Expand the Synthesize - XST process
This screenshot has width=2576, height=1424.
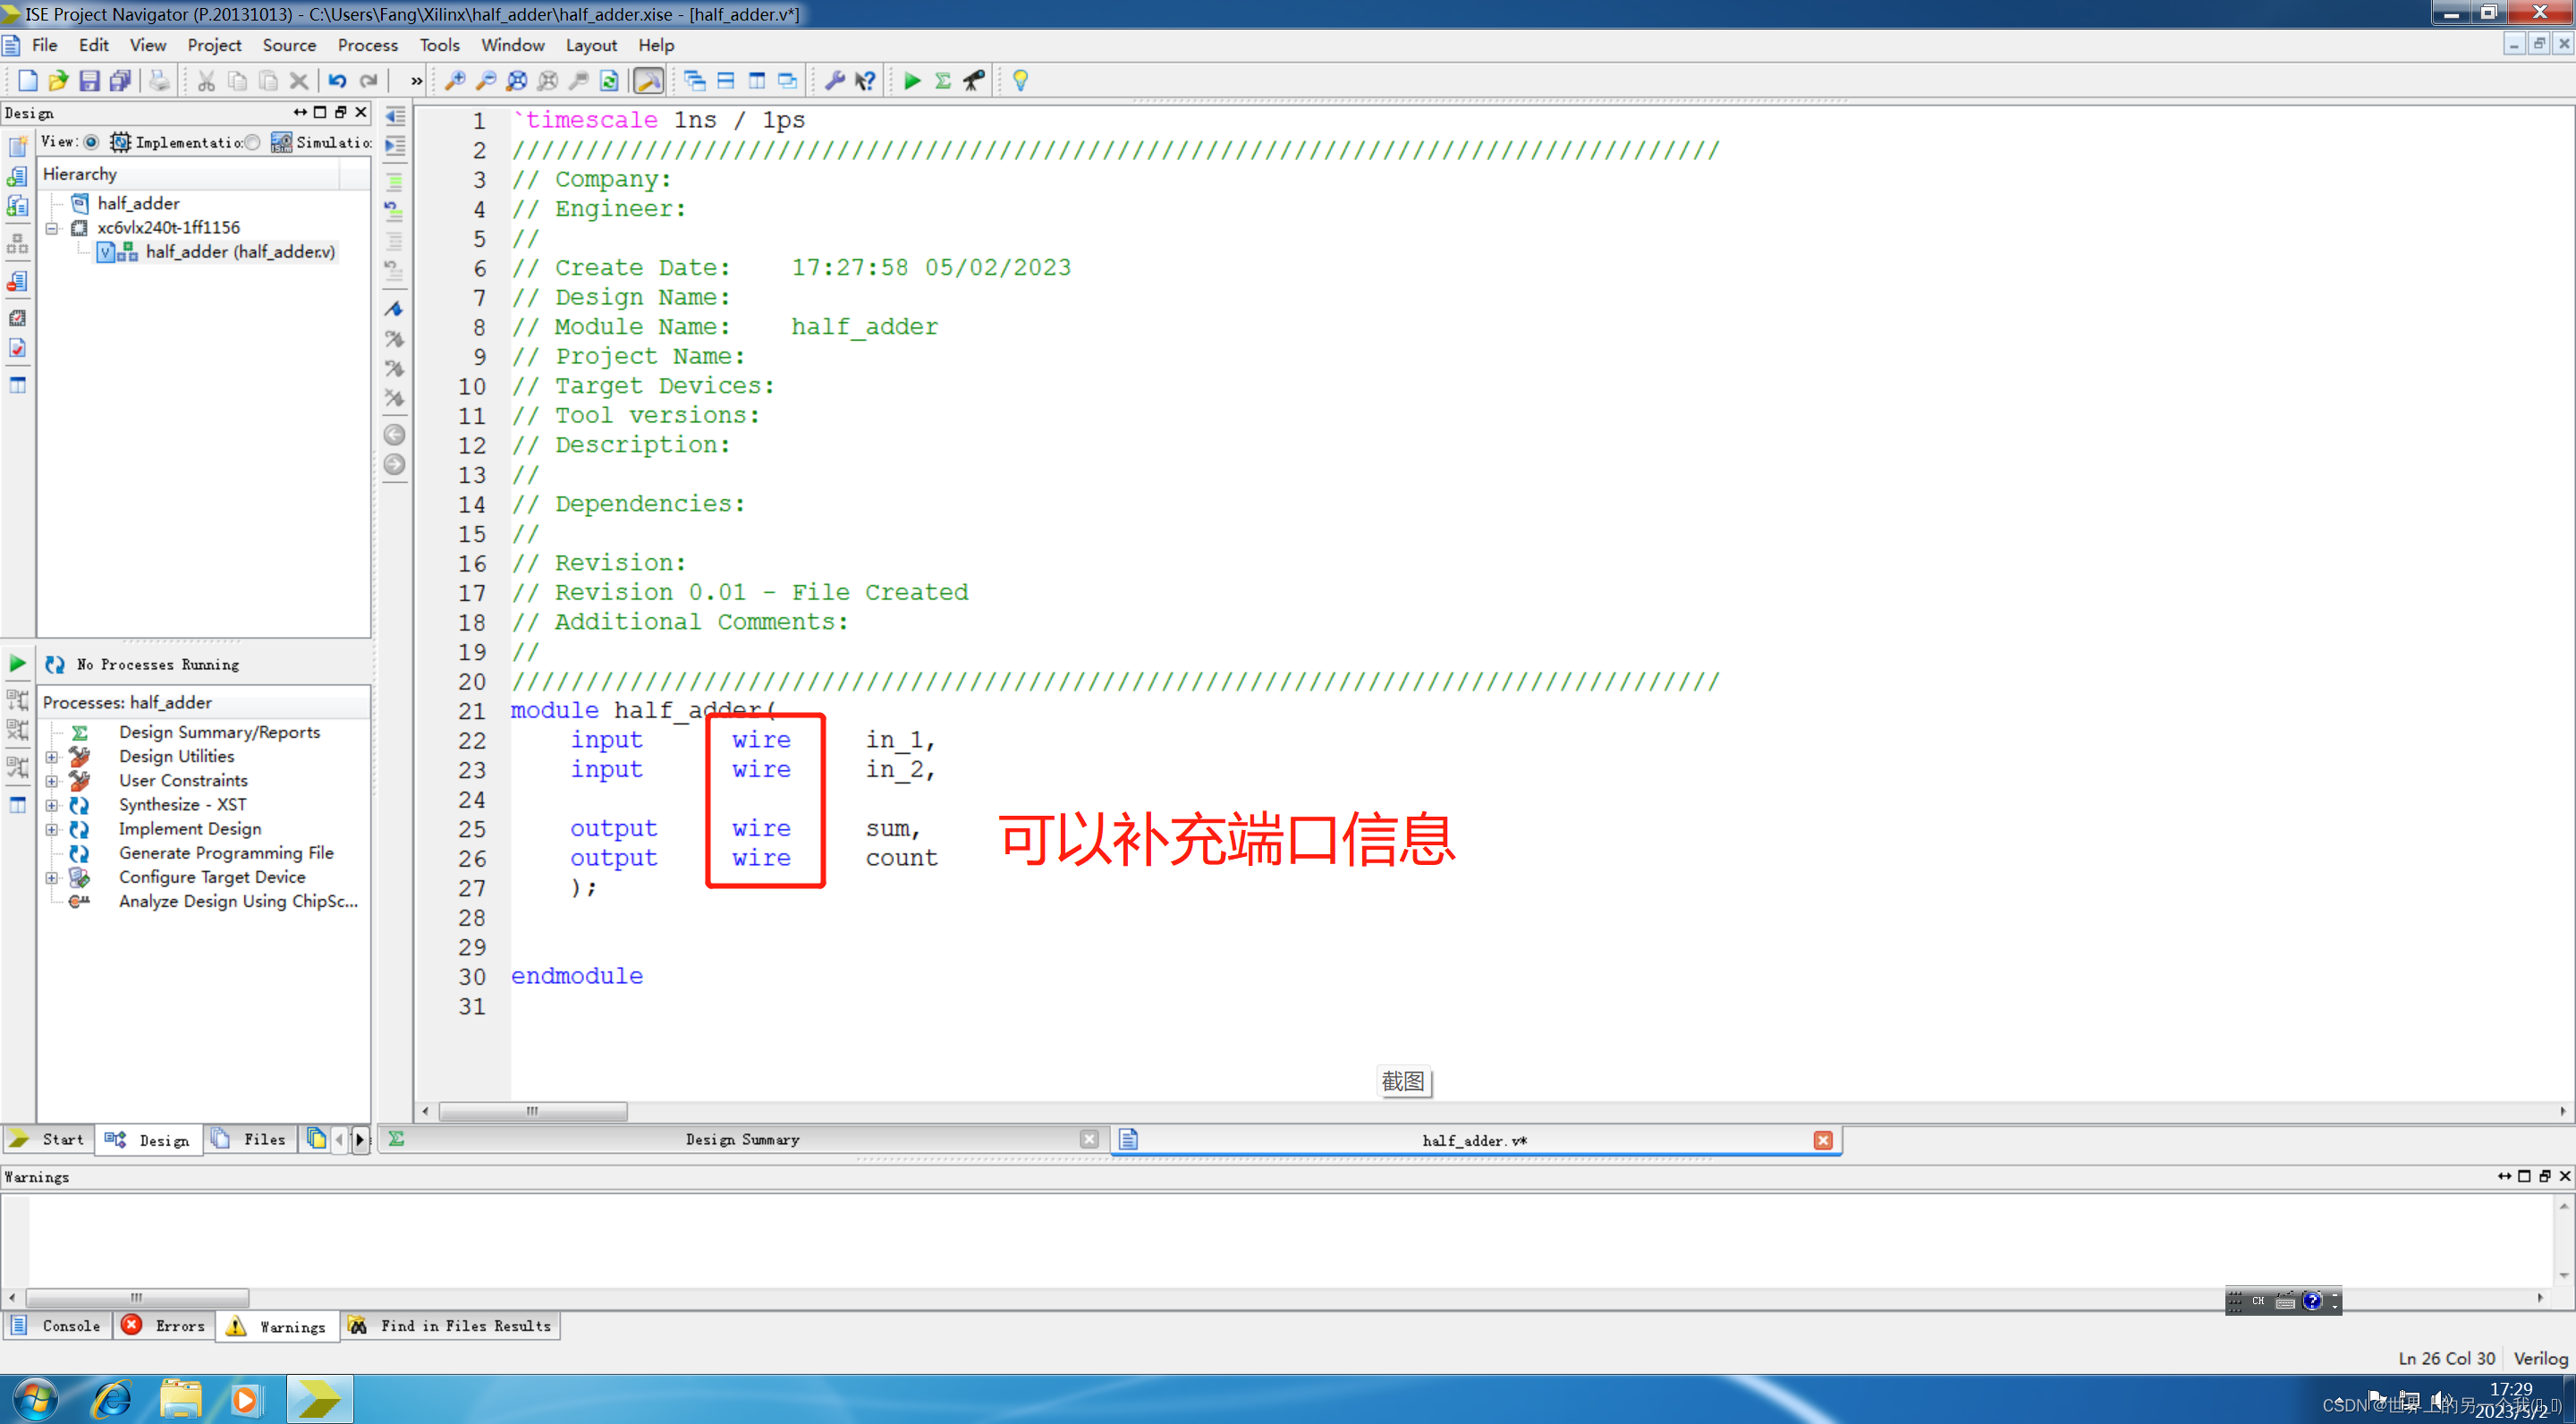coord(52,805)
